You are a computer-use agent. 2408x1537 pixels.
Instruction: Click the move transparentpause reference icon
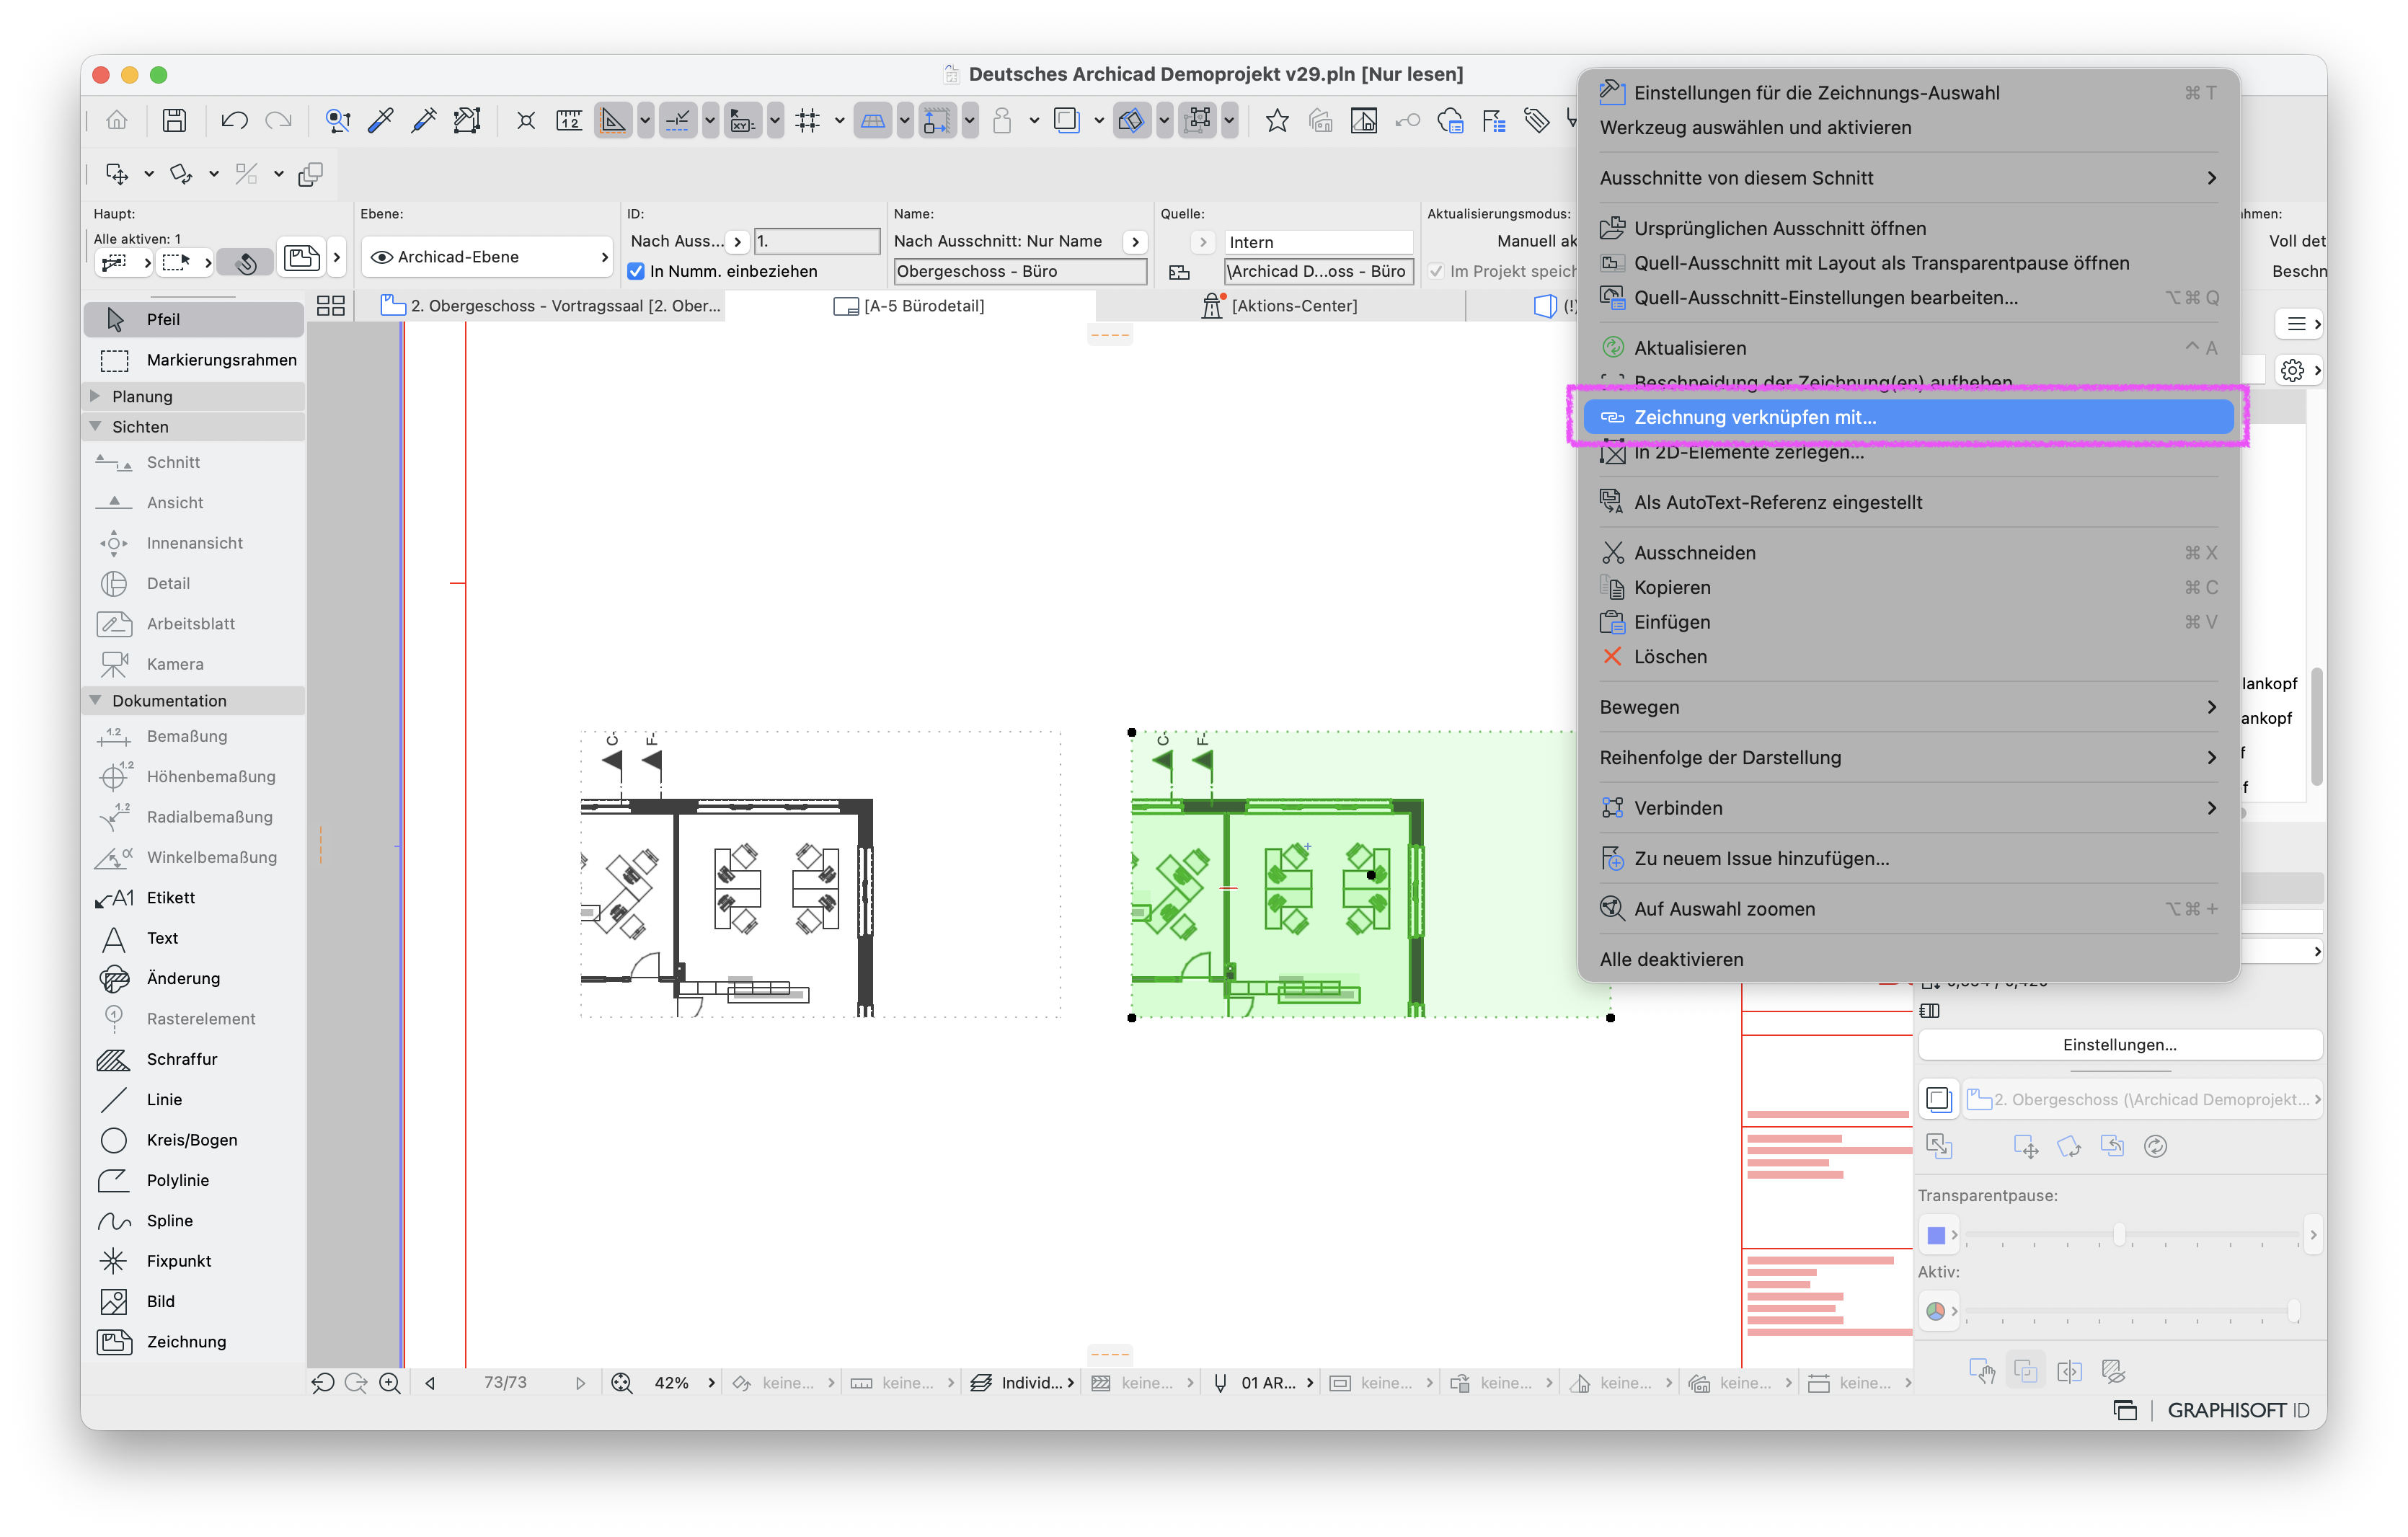click(x=2026, y=1146)
